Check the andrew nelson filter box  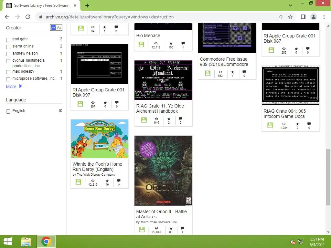coord(8,54)
